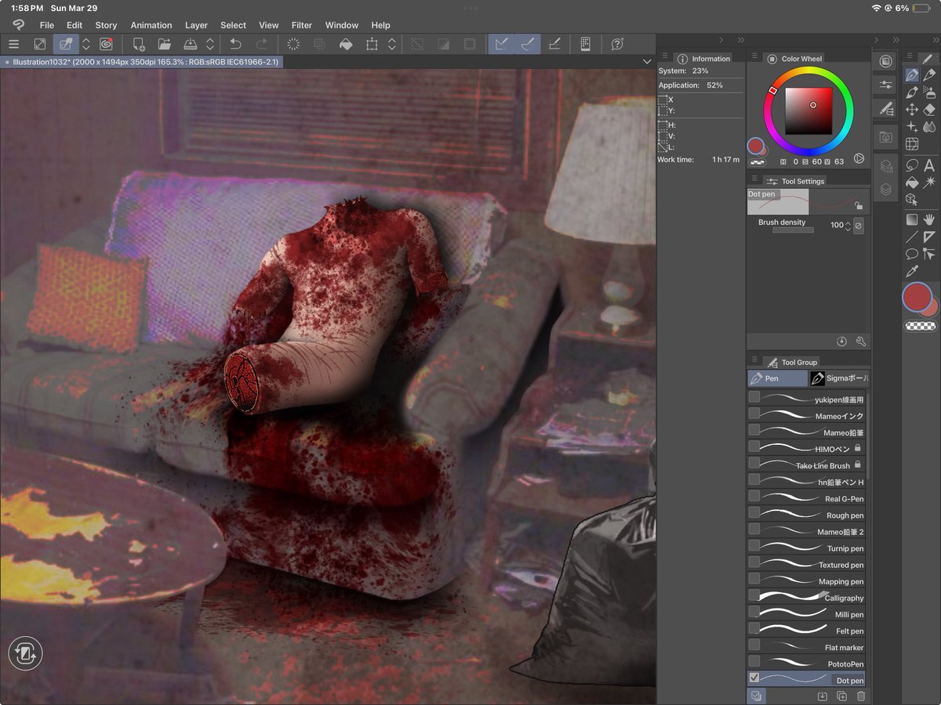Open the Layer panel stack icon

coord(885,189)
